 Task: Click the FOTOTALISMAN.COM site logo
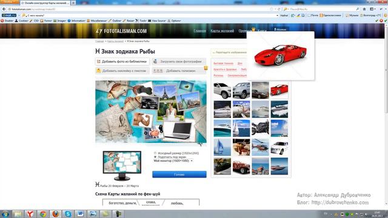click(121, 31)
